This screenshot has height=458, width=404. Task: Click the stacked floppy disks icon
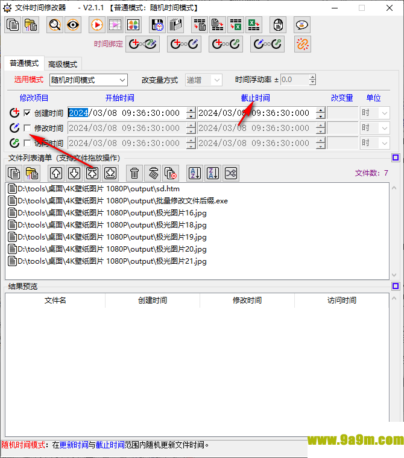pyautogui.click(x=175, y=25)
